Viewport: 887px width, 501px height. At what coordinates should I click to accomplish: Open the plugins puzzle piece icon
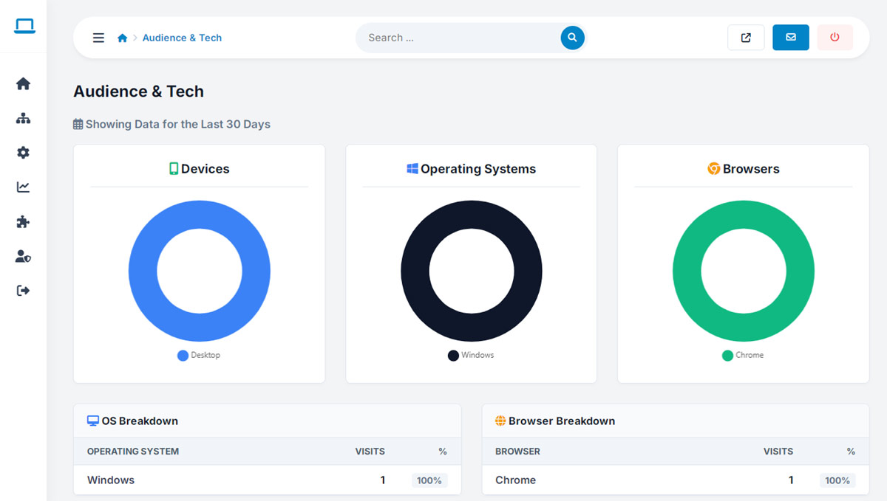click(x=23, y=221)
